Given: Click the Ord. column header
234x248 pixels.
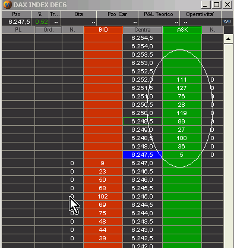Looking at the screenshot, I should tap(49, 30).
